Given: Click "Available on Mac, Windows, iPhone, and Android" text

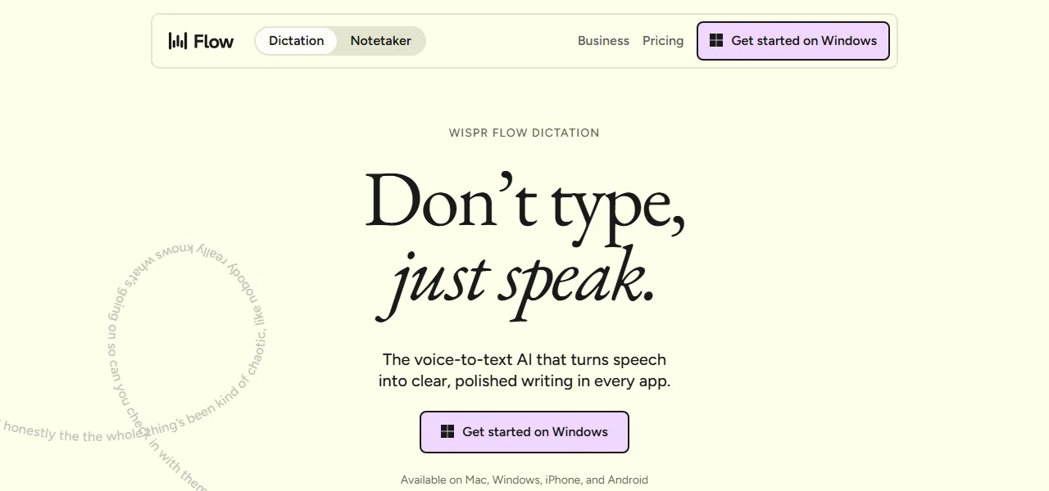Looking at the screenshot, I should tap(524, 480).
